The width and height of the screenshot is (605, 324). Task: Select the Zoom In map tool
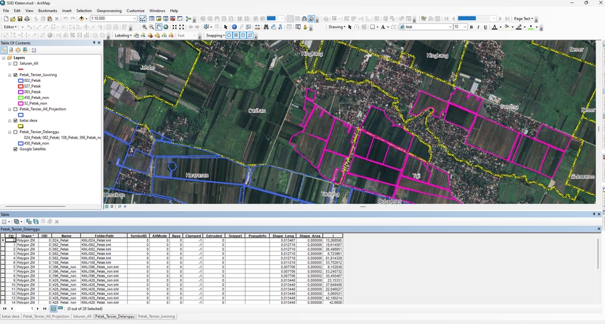click(144, 27)
